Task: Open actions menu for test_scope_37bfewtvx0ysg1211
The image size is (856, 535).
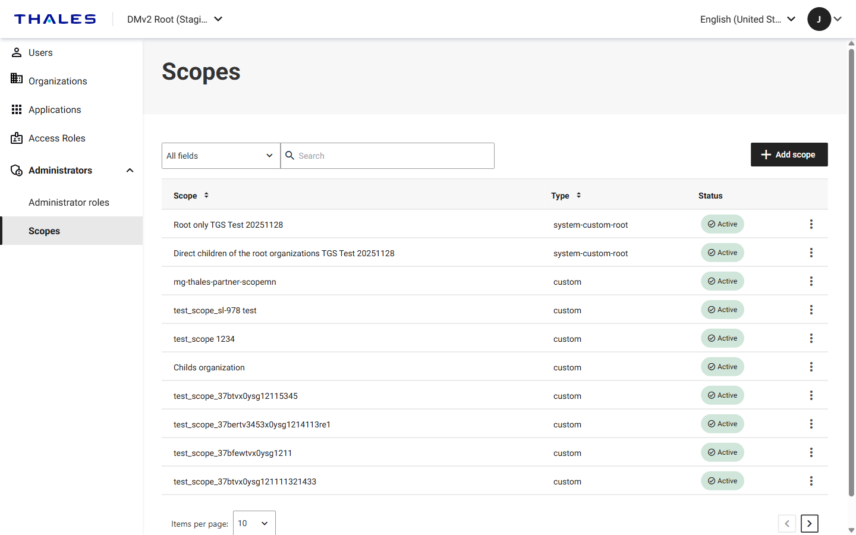Action: coord(811,452)
